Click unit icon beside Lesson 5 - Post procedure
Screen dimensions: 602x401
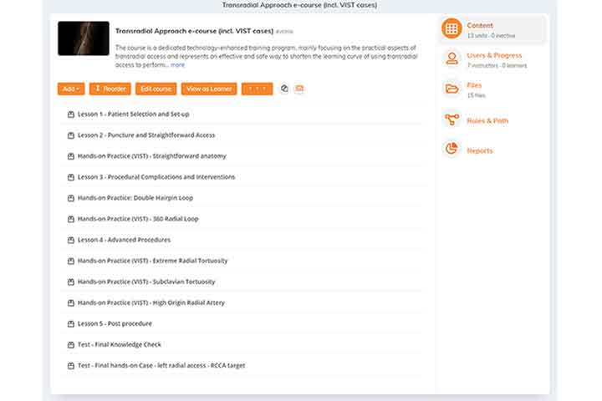70,324
